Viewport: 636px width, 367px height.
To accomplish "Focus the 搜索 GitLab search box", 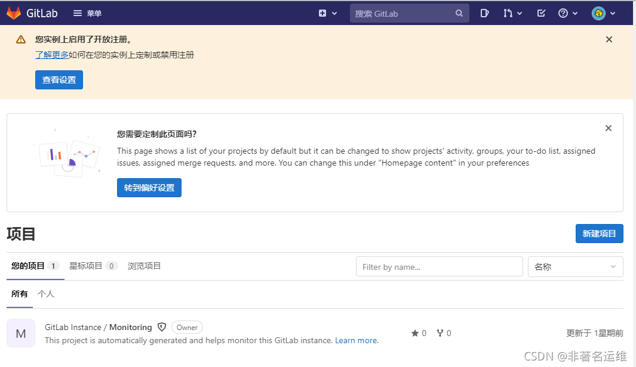I will tap(409, 13).
